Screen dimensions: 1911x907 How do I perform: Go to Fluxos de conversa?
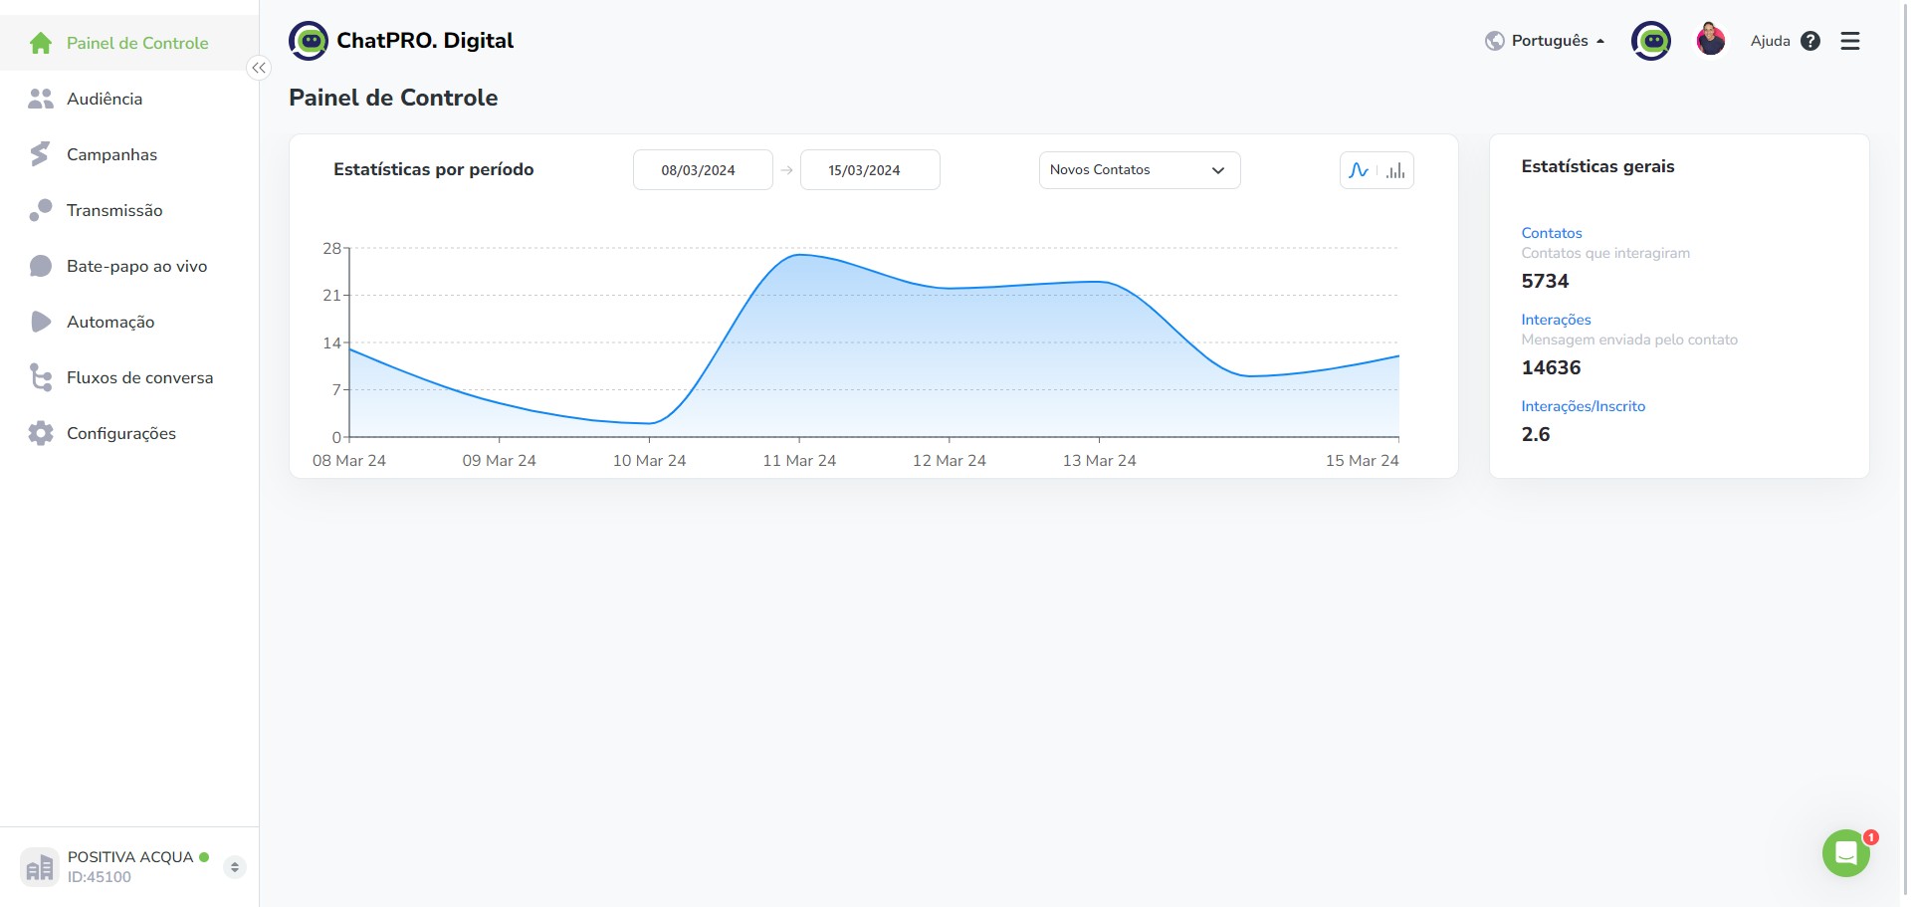tap(129, 377)
